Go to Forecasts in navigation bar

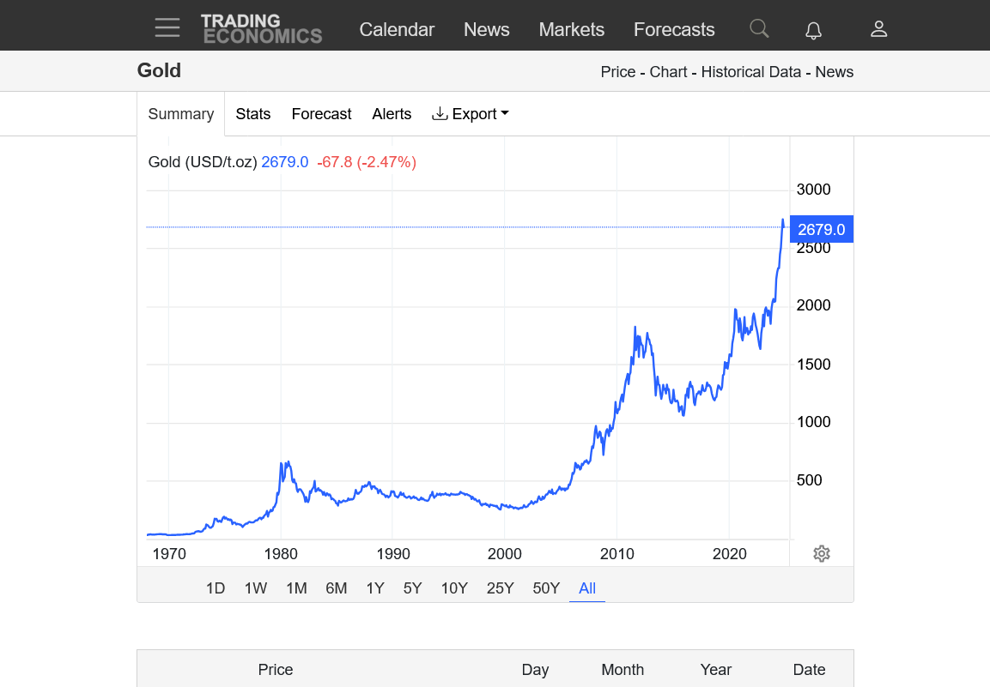(674, 29)
